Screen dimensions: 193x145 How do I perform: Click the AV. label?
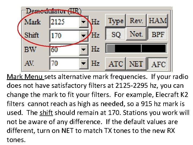click(29, 63)
